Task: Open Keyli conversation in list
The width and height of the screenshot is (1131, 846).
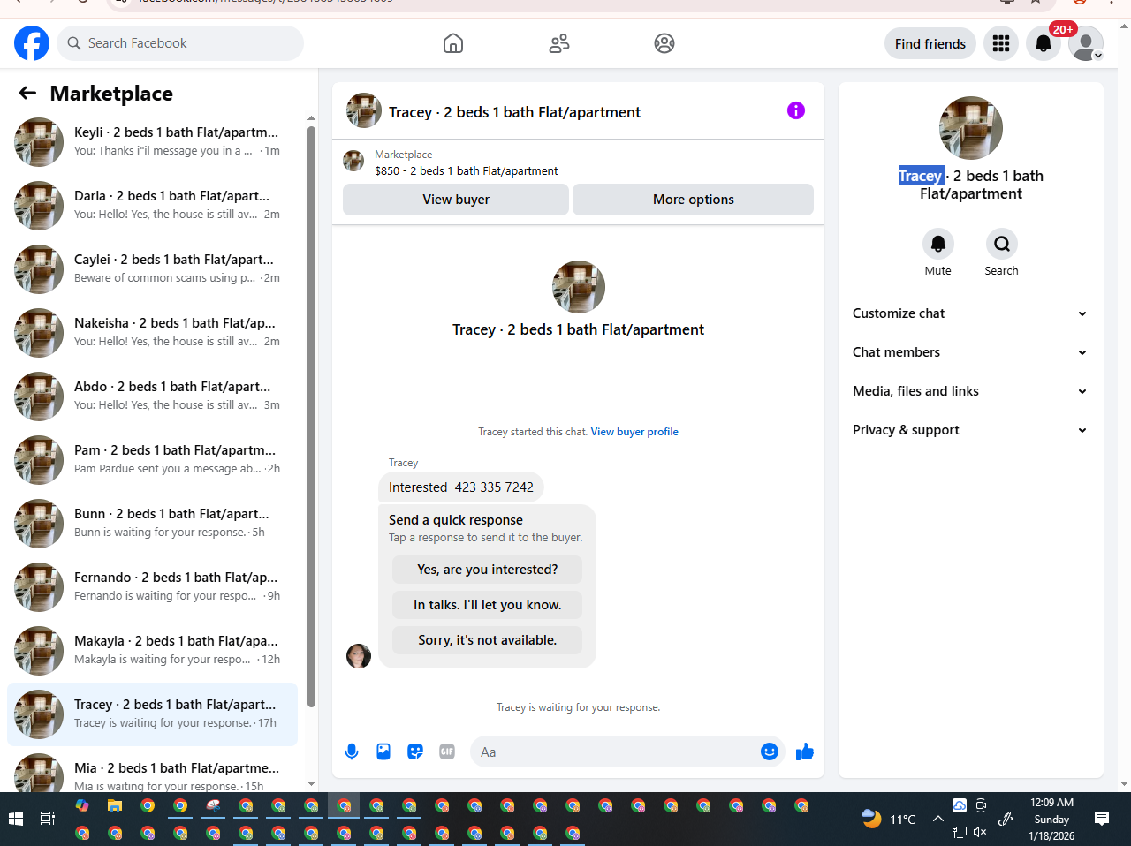Action: pyautogui.click(x=152, y=142)
